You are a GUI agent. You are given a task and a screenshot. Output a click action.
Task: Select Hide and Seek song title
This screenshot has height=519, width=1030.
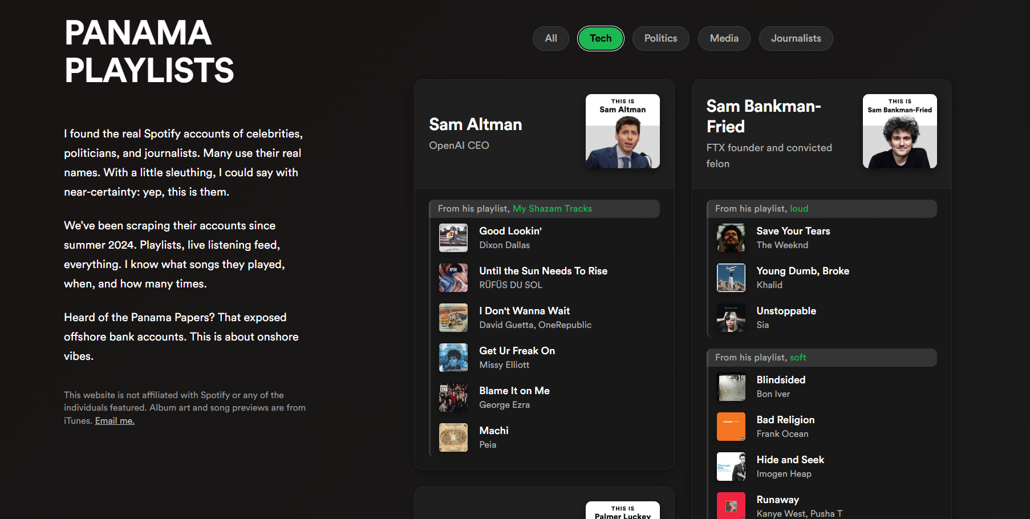tap(790, 460)
